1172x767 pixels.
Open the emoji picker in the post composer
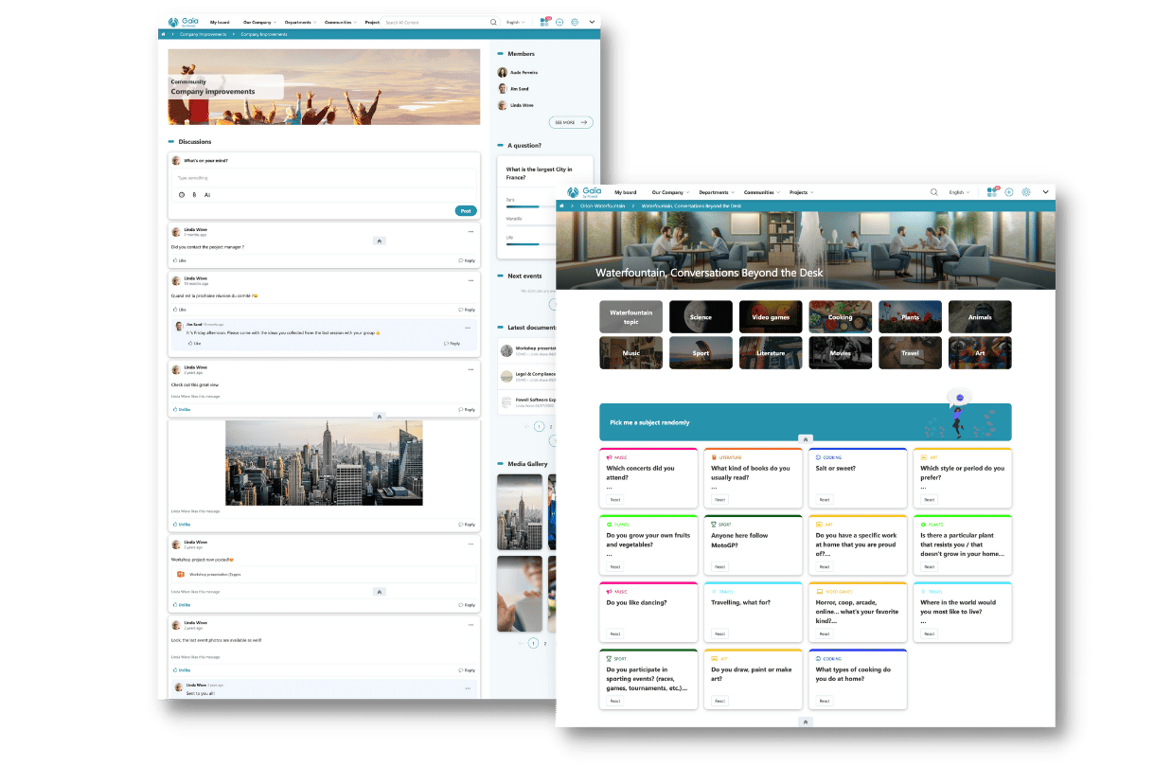(x=180, y=195)
